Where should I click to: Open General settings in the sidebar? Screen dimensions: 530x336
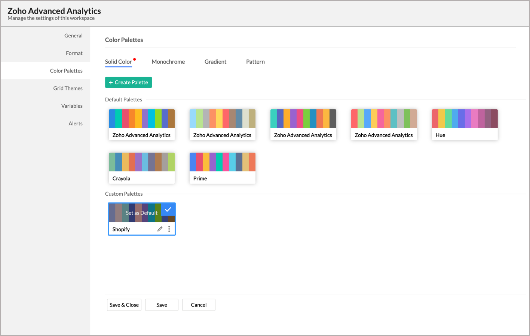(x=73, y=36)
